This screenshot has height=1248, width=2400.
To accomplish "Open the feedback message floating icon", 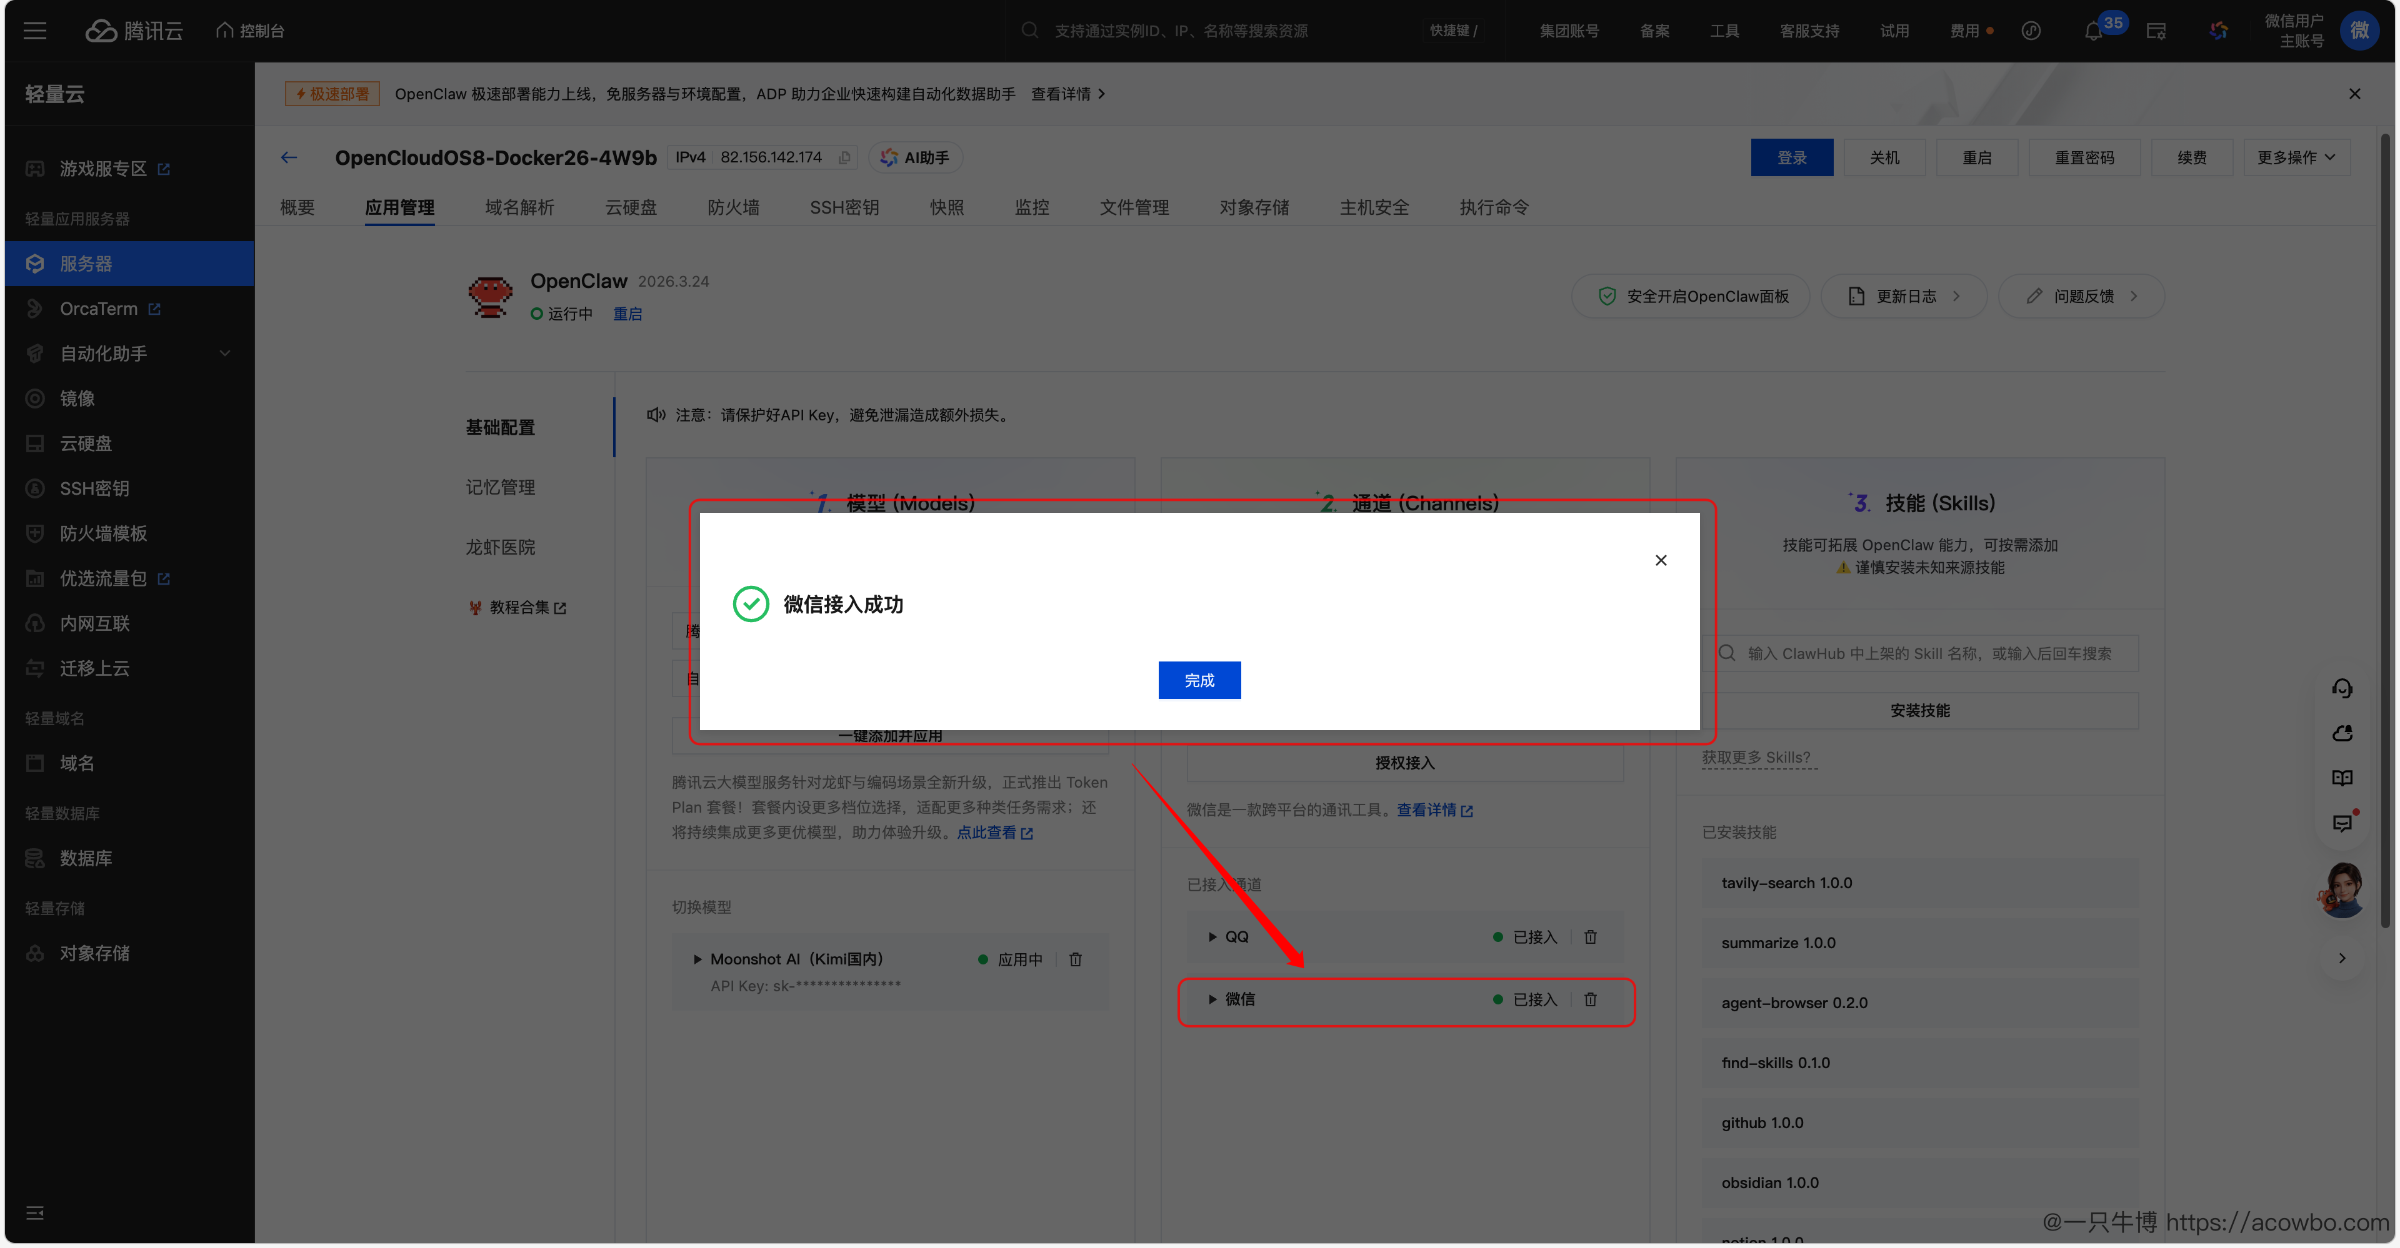I will pyautogui.click(x=2341, y=823).
